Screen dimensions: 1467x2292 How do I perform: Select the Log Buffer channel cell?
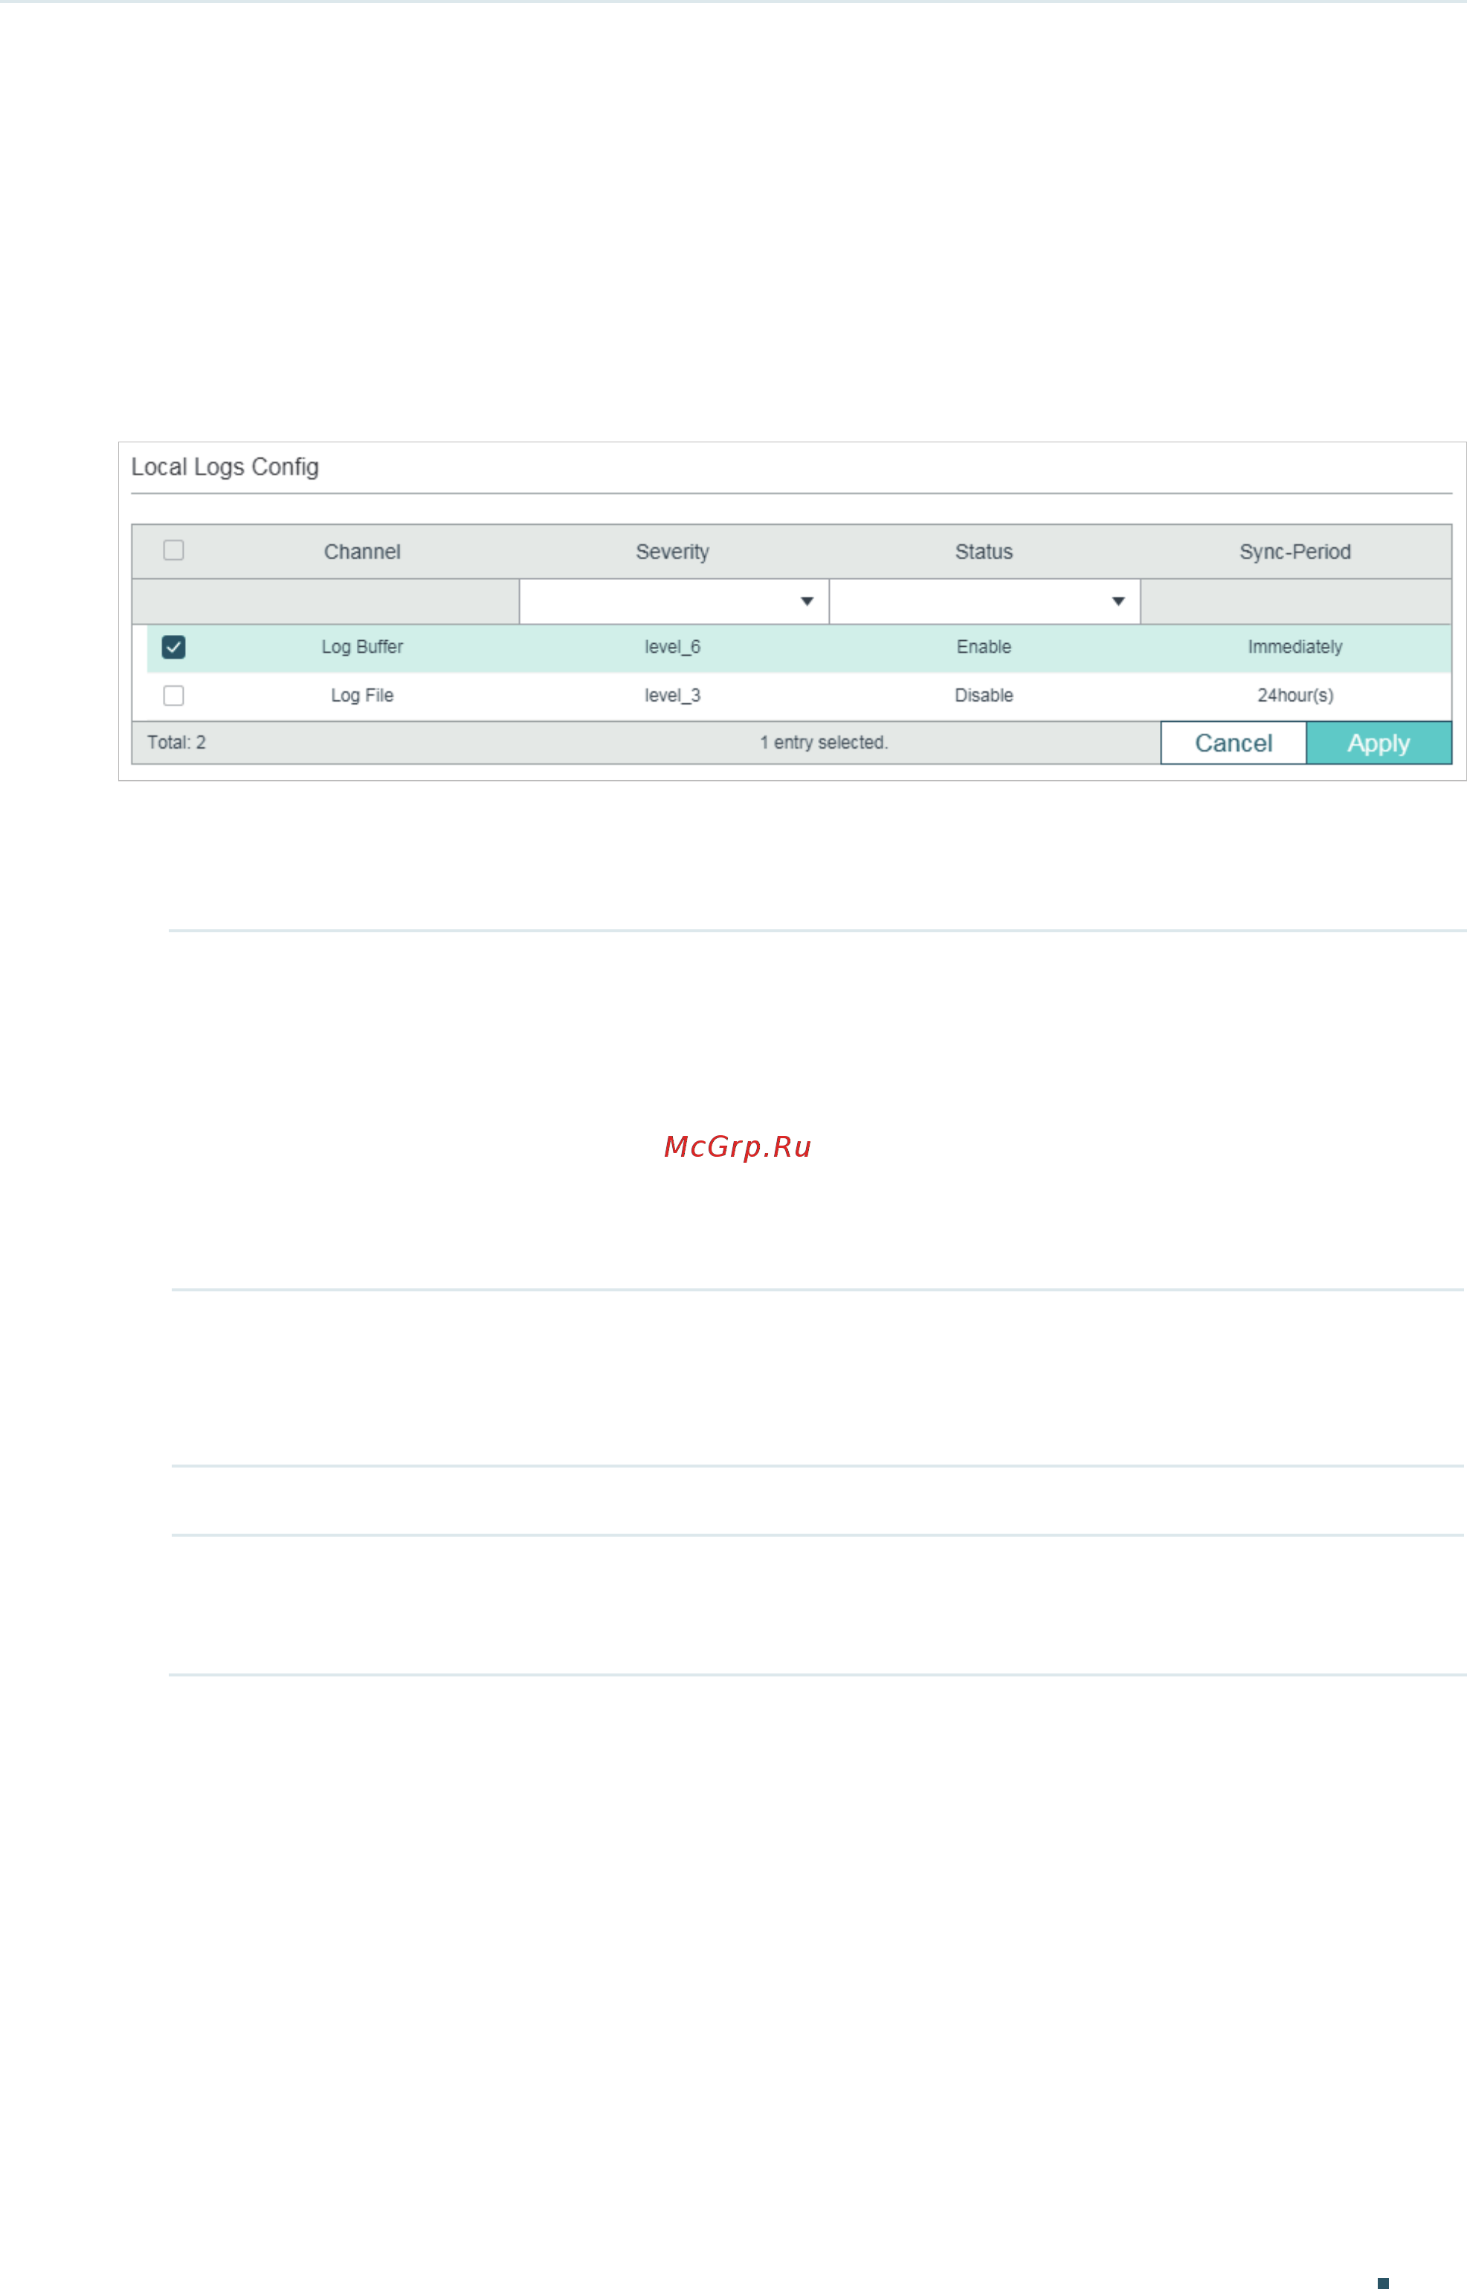tap(362, 648)
